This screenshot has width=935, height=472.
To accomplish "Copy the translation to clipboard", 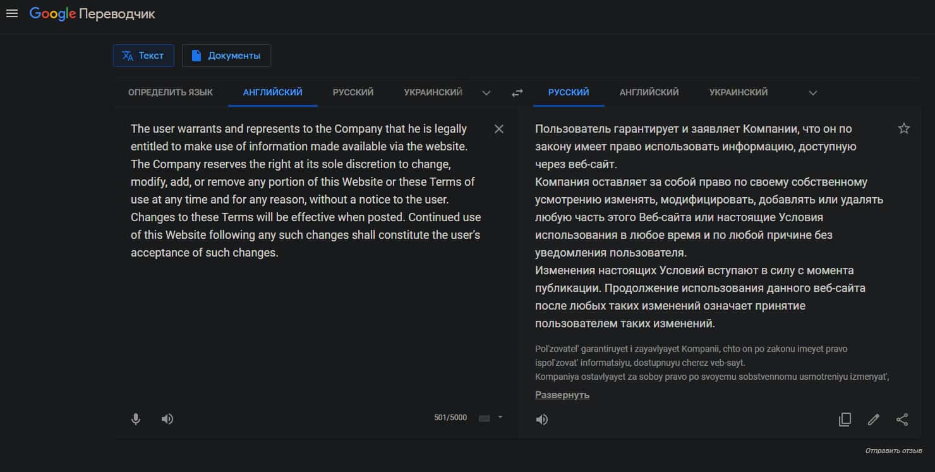I will coord(845,420).
